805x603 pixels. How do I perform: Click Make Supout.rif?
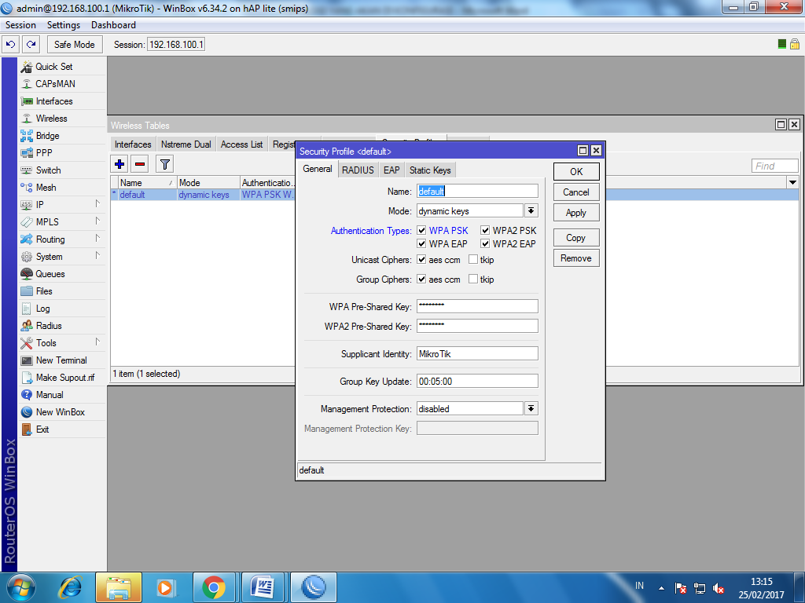pos(65,378)
